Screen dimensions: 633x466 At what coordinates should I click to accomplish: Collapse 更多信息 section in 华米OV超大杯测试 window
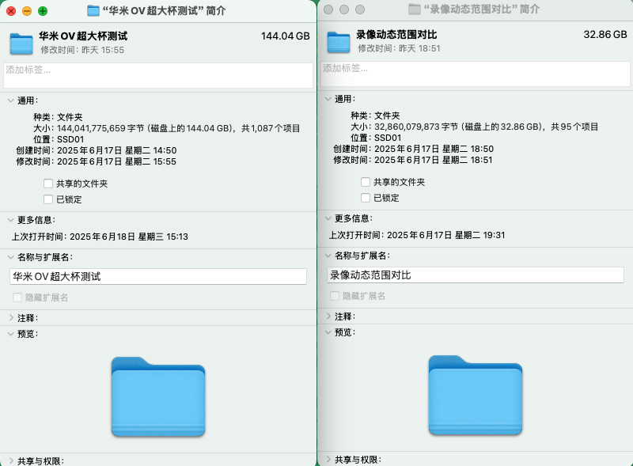point(11,220)
